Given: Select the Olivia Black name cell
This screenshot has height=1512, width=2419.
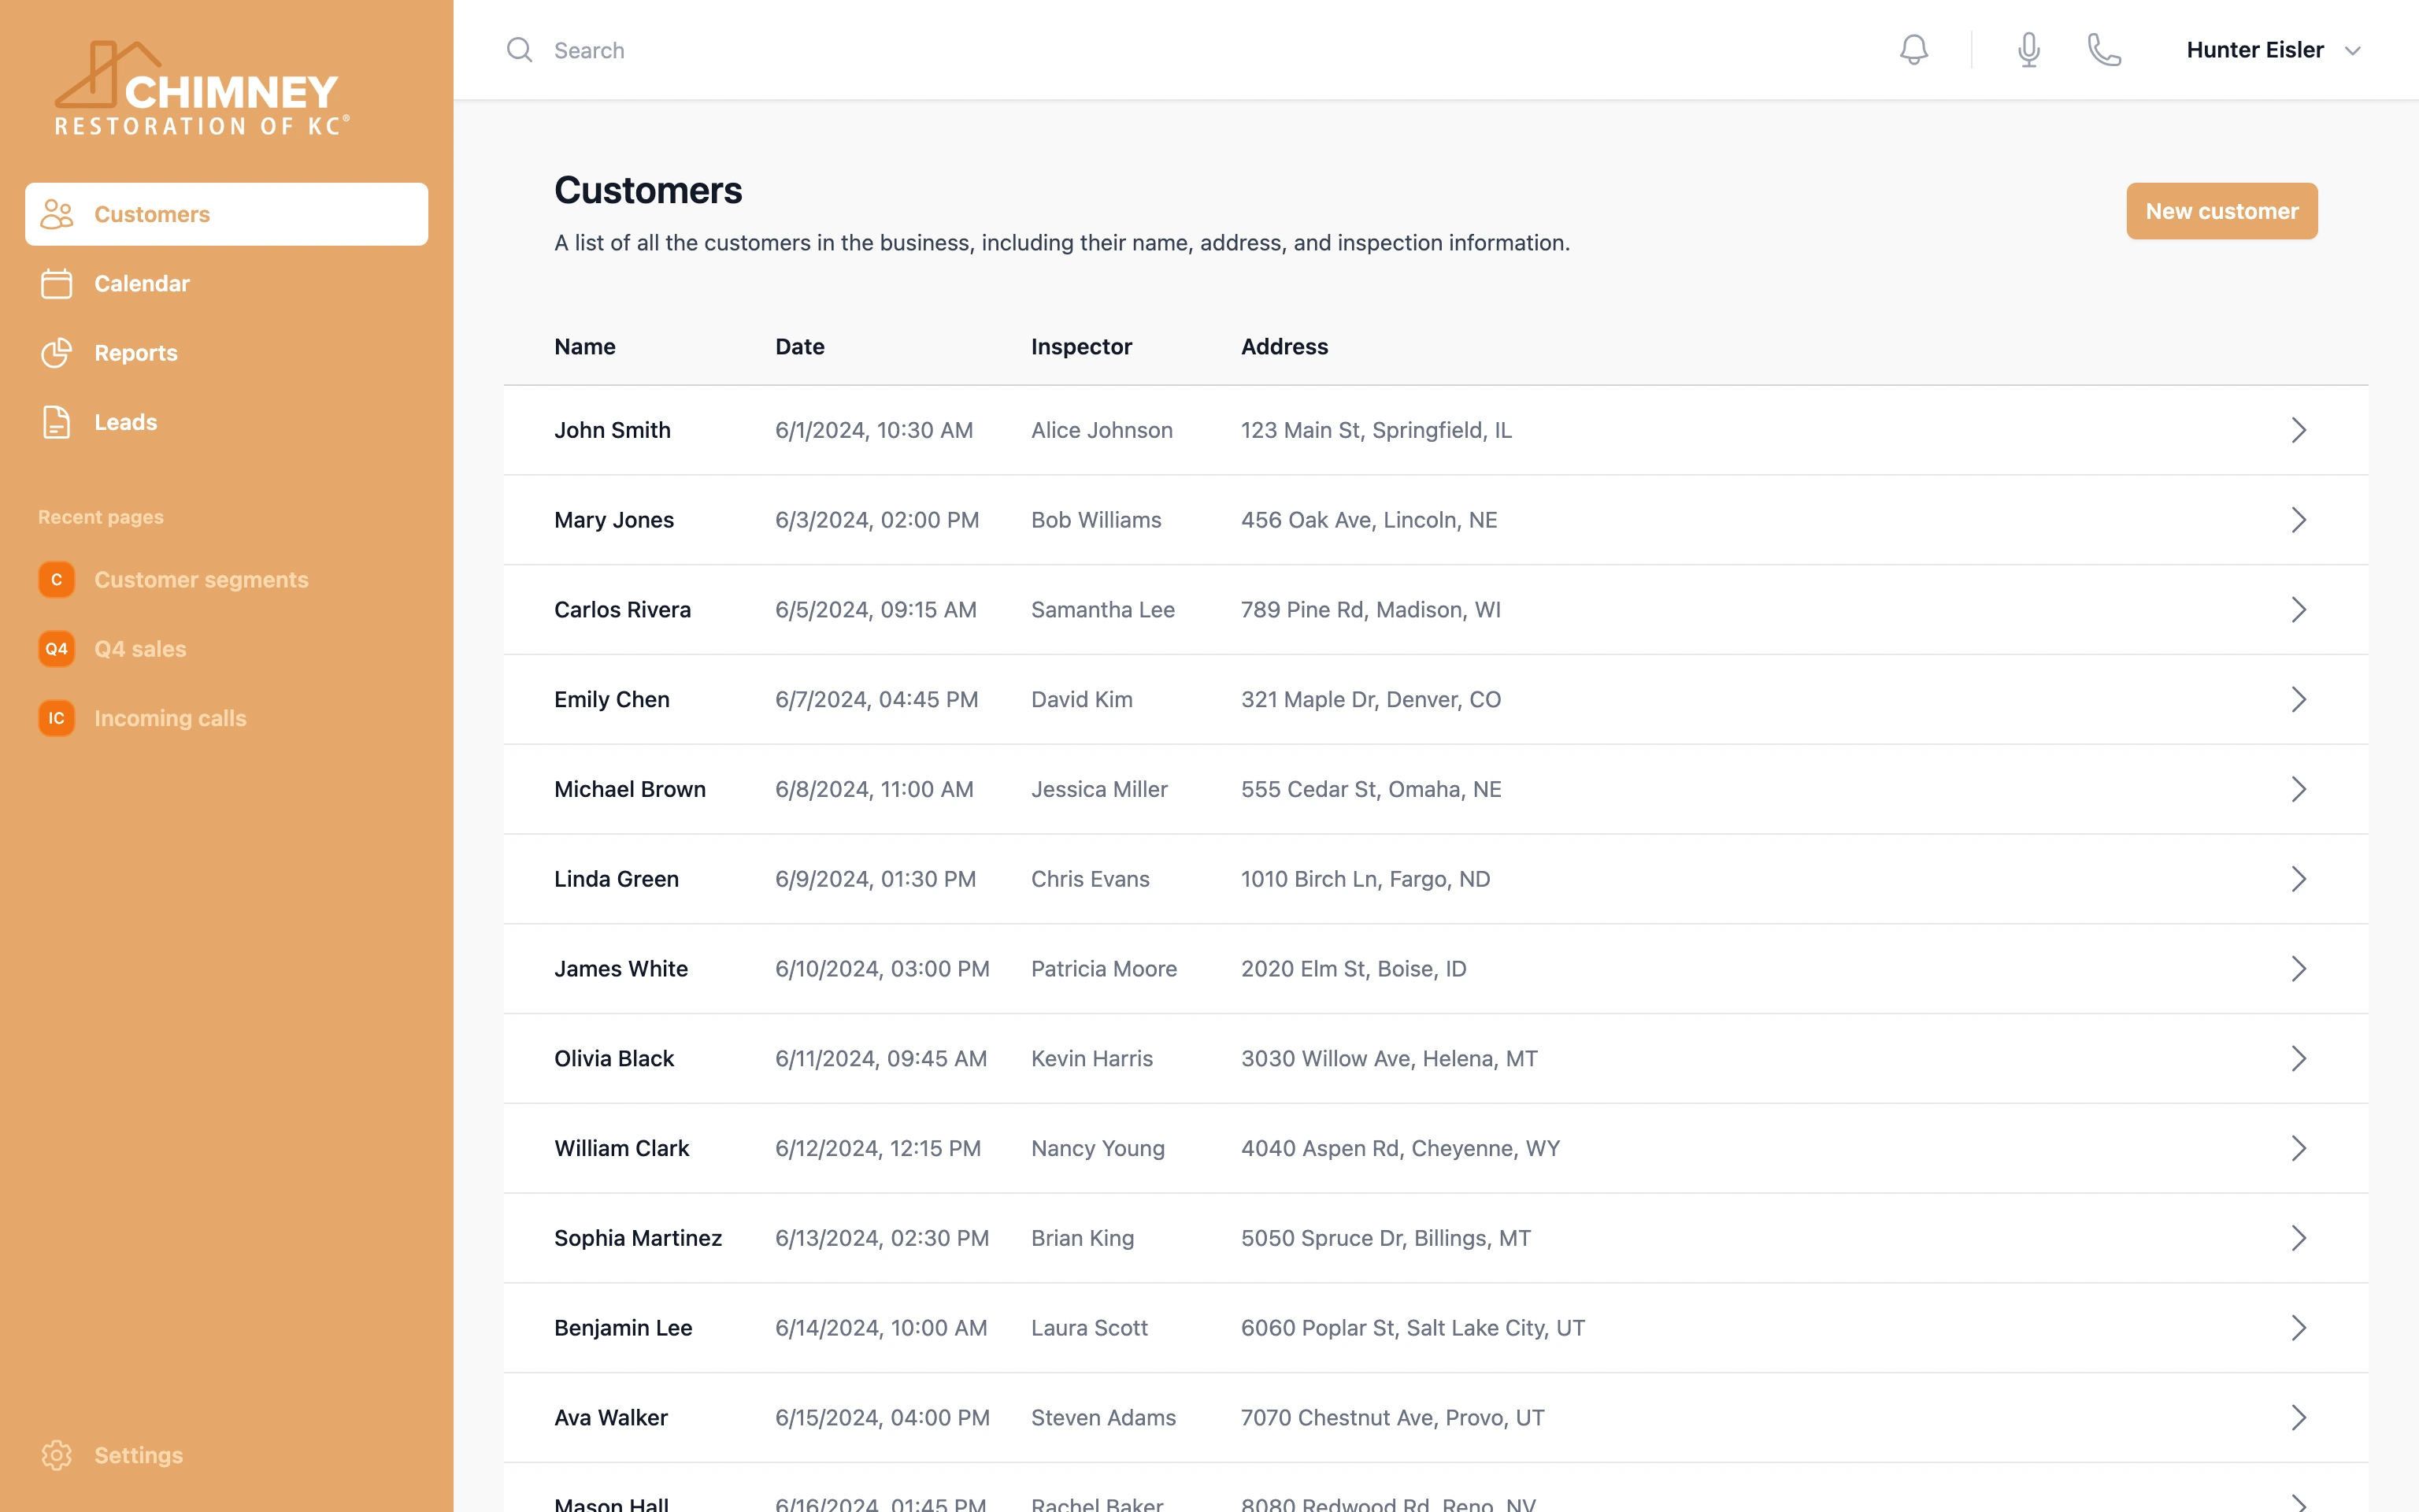Looking at the screenshot, I should [613, 1058].
